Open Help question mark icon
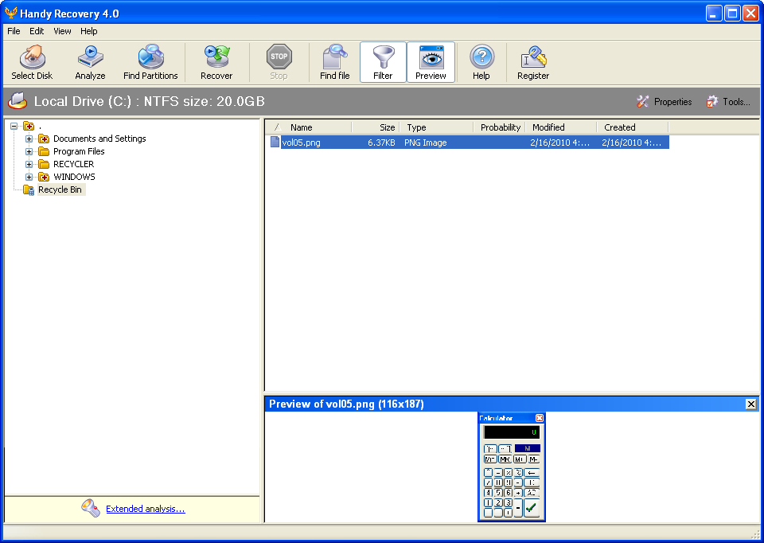 click(x=482, y=57)
